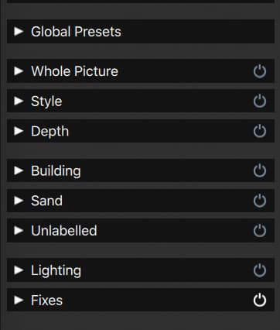The image size is (280, 330).
Task: Expand the Building disclosure triangle
Action: 19,170
